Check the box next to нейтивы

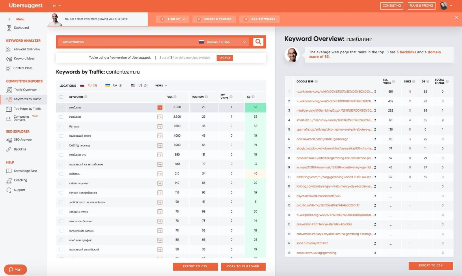tap(61, 174)
